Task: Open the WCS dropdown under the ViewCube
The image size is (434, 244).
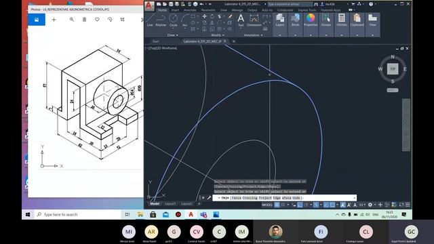Action: pyautogui.click(x=393, y=90)
